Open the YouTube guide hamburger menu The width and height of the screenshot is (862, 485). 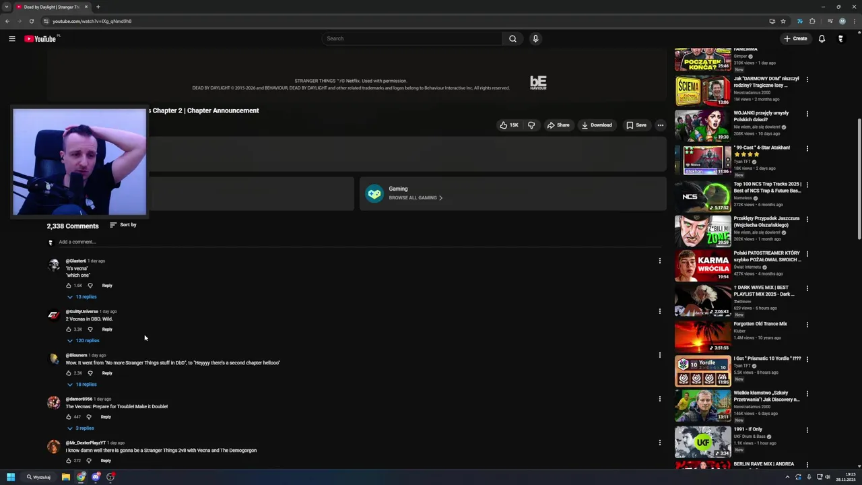[12, 38]
